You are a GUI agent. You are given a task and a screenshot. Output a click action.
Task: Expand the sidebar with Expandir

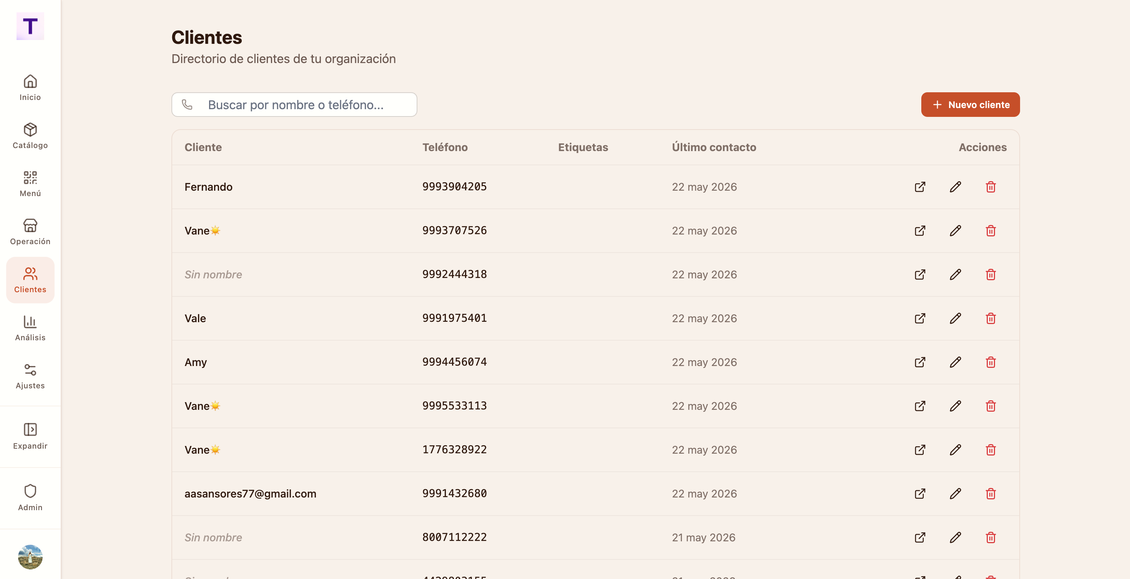(x=30, y=436)
